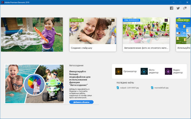Image resolution: width=191 pixels, height=119 pixels.
Task: Click the girl with bubbles banner image
Action: tap(32, 34)
